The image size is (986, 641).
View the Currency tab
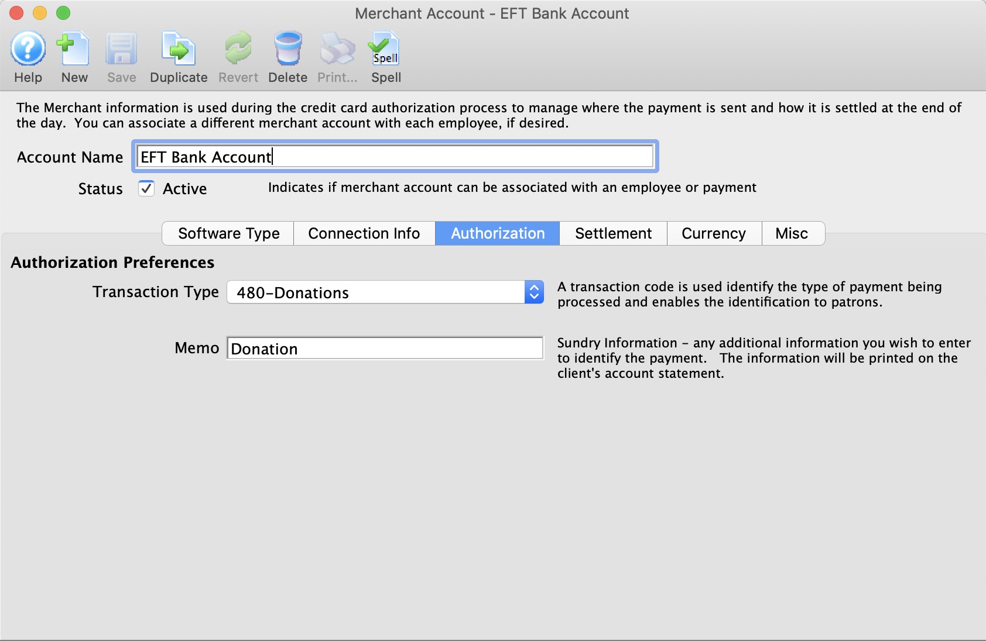(713, 233)
